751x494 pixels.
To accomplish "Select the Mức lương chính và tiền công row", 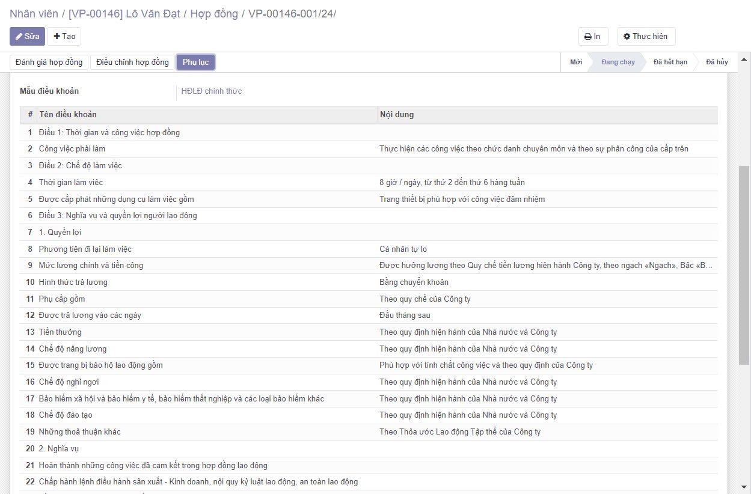I will click(91, 266).
